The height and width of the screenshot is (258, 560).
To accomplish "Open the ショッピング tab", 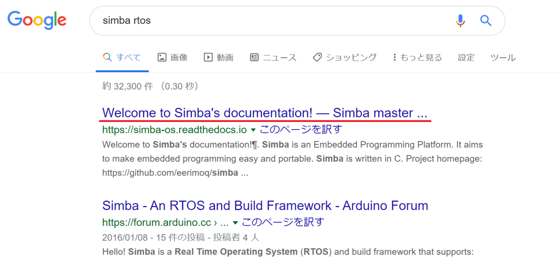I will point(344,58).
